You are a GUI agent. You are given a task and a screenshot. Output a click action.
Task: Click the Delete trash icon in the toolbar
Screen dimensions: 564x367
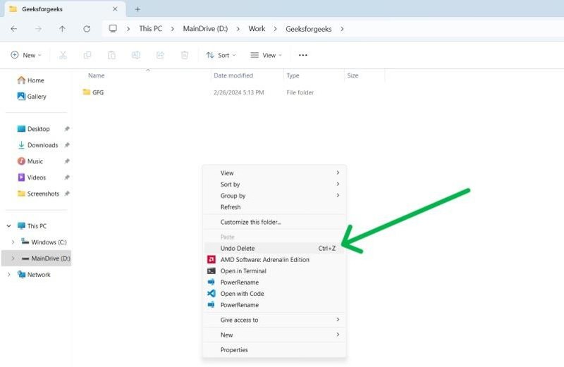[x=185, y=55]
